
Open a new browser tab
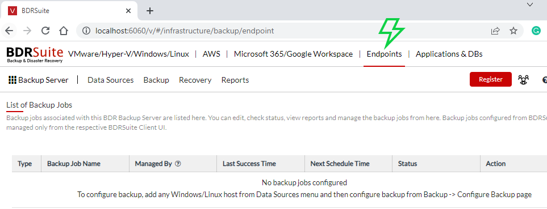149,11
